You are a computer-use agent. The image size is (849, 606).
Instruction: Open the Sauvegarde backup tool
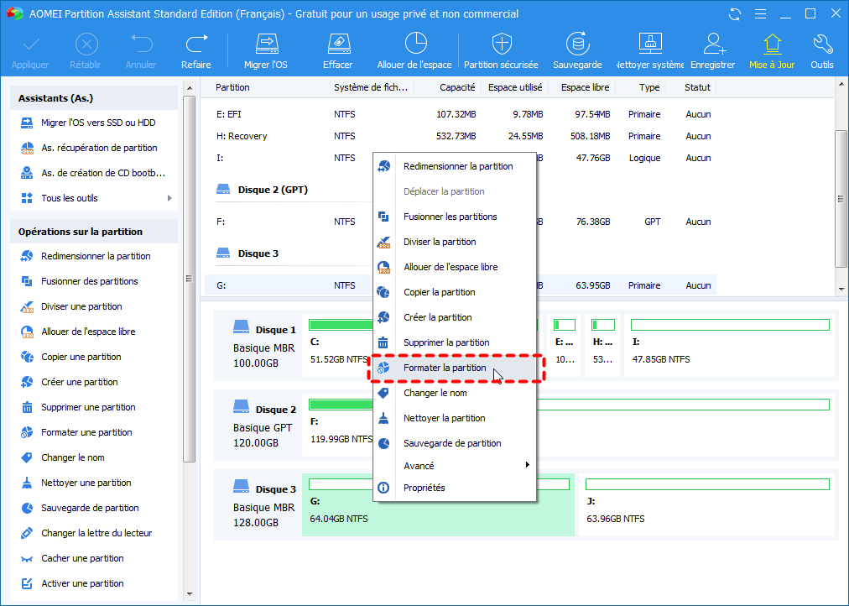point(578,52)
